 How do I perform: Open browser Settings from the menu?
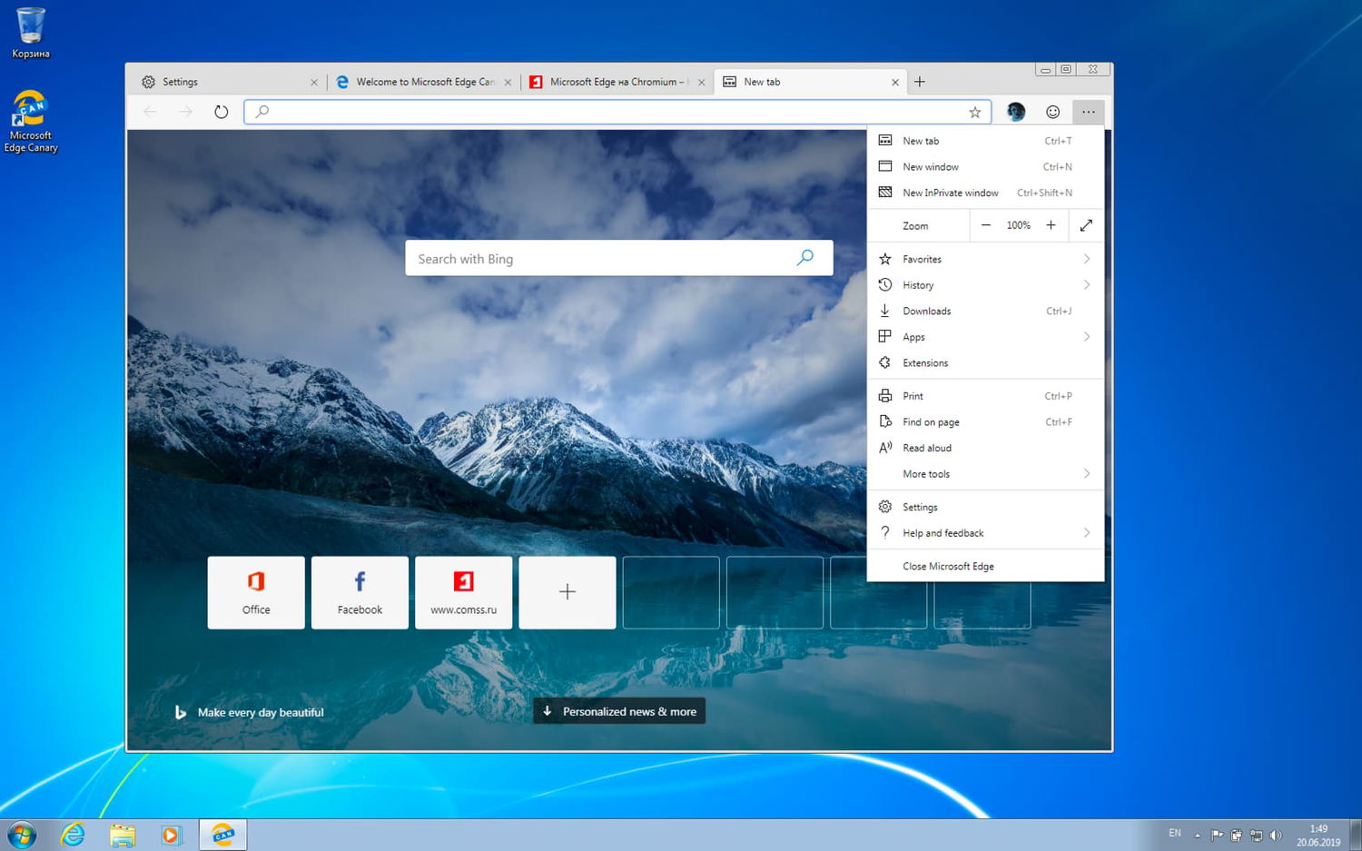(919, 507)
